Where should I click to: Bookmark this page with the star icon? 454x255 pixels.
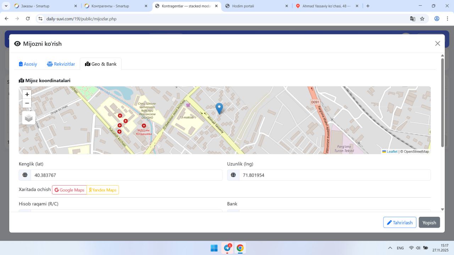tap(422, 19)
